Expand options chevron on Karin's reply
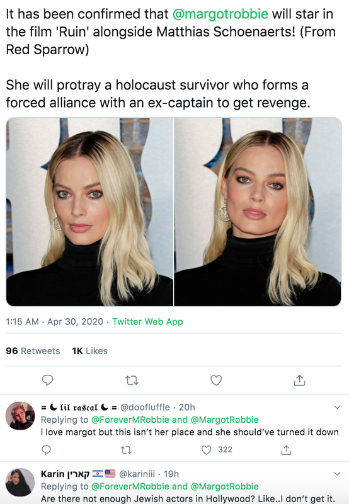Screen dimensions: 349x504 [x=337, y=474]
